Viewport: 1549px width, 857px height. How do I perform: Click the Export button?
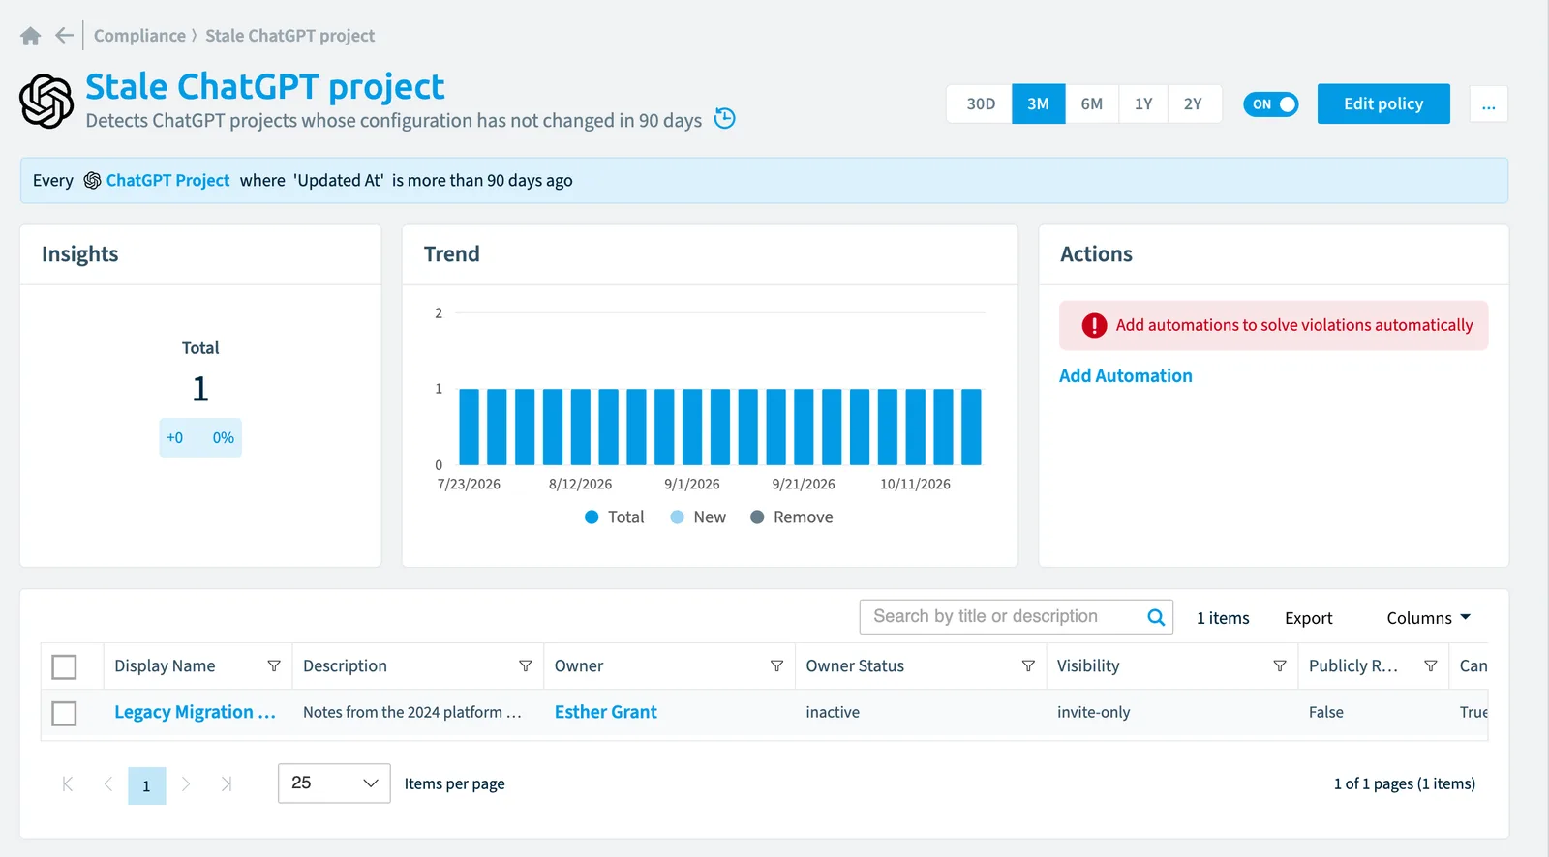click(x=1309, y=618)
